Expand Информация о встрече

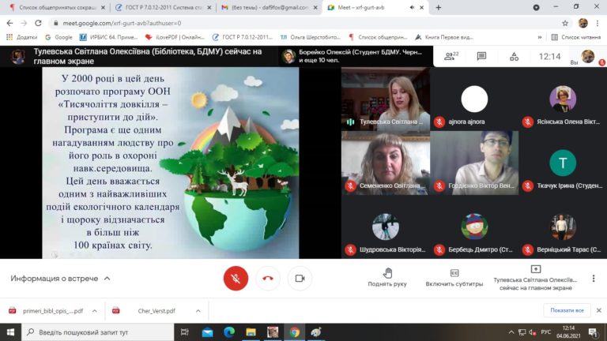pyautogui.click(x=60, y=279)
